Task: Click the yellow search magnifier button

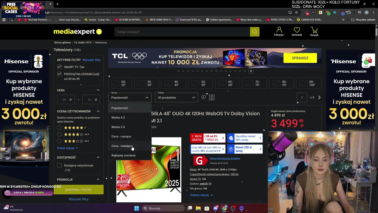Action: (255, 32)
